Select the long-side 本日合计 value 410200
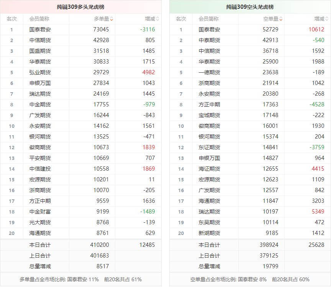 (x=100, y=245)
